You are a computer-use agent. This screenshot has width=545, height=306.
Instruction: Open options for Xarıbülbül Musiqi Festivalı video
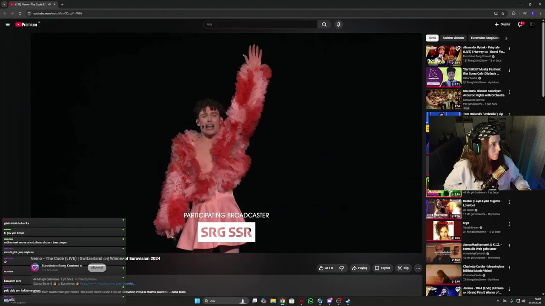pyautogui.click(x=509, y=70)
